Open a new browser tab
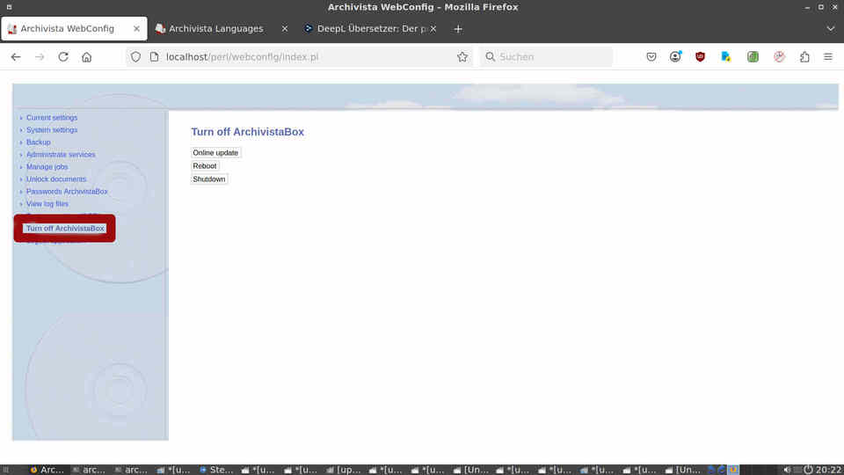Viewport: 844px width, 475px height. (x=458, y=29)
